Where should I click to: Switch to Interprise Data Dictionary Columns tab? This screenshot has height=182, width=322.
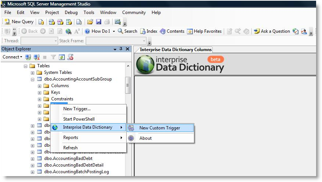coord(176,50)
